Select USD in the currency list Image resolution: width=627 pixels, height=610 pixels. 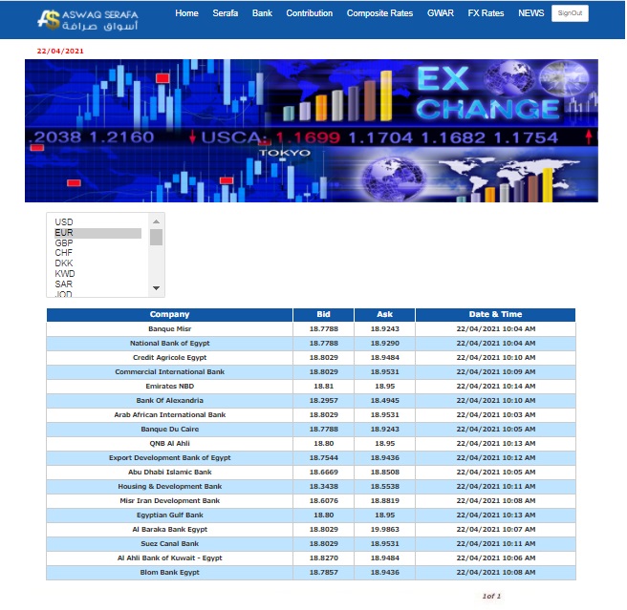pos(97,222)
